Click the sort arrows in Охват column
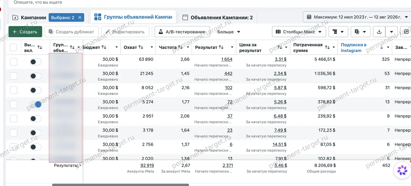Viewport: 411px width, 186px height. tap(141, 47)
